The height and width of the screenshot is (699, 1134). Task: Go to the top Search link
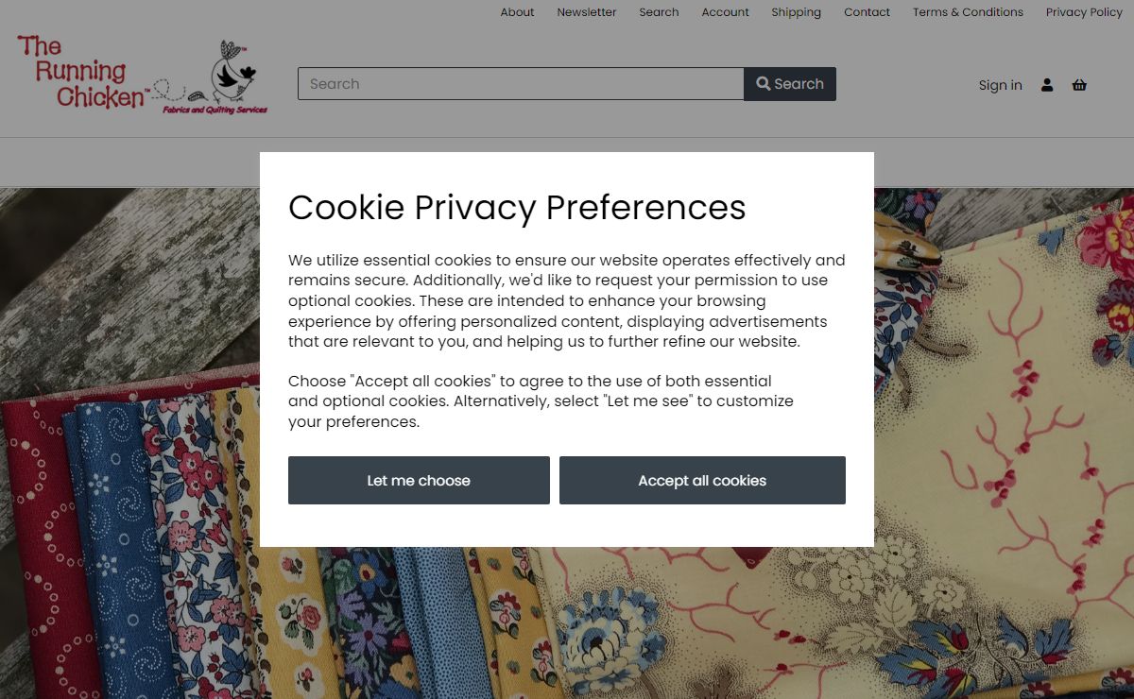[x=659, y=12]
